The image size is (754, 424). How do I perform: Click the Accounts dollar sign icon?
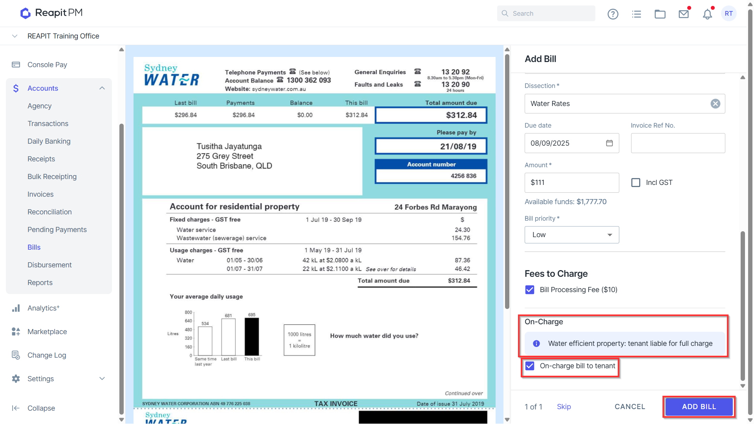16,88
